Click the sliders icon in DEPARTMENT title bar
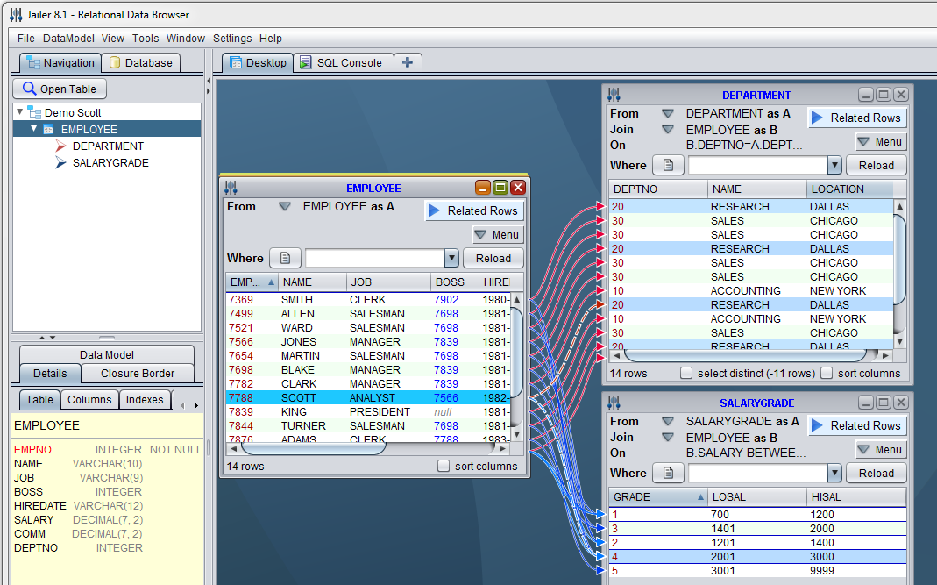The image size is (937, 585). (x=614, y=95)
